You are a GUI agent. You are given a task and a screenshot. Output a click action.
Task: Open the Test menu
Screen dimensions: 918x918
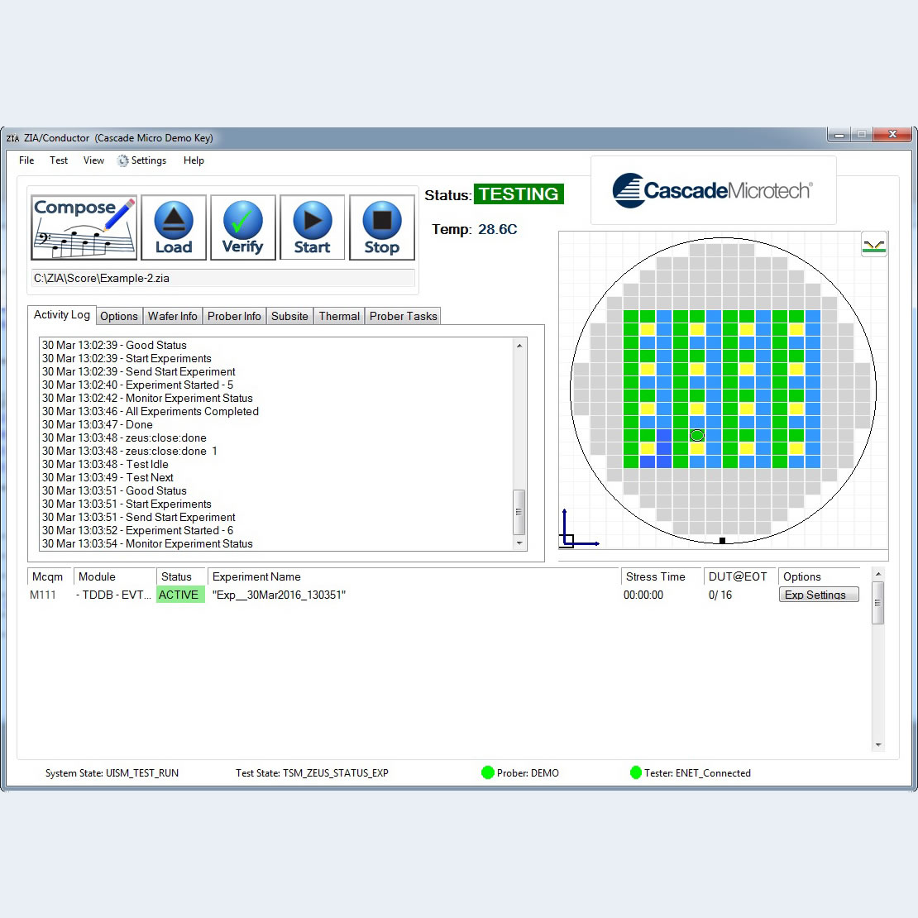[x=59, y=160]
